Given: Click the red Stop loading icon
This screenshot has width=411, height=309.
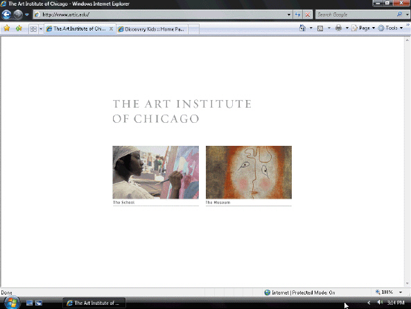Looking at the screenshot, I should tap(308, 15).
